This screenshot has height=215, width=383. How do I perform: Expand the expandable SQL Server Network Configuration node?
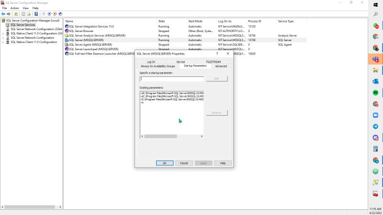click(x=3, y=38)
